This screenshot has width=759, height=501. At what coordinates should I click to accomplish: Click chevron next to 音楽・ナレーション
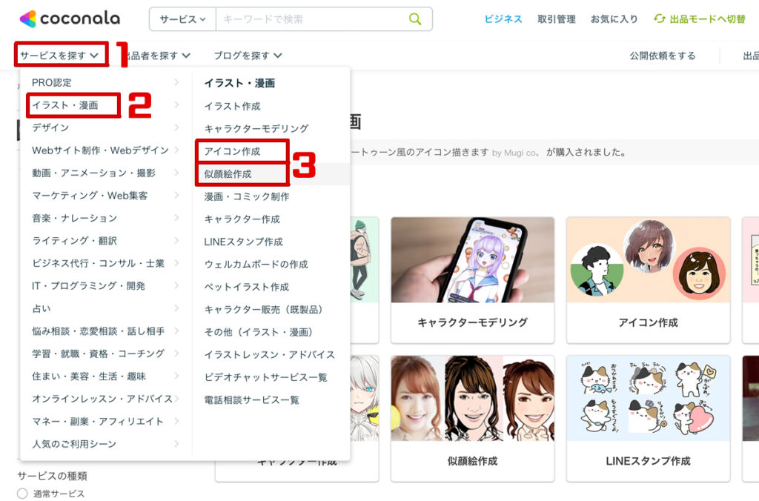(176, 219)
